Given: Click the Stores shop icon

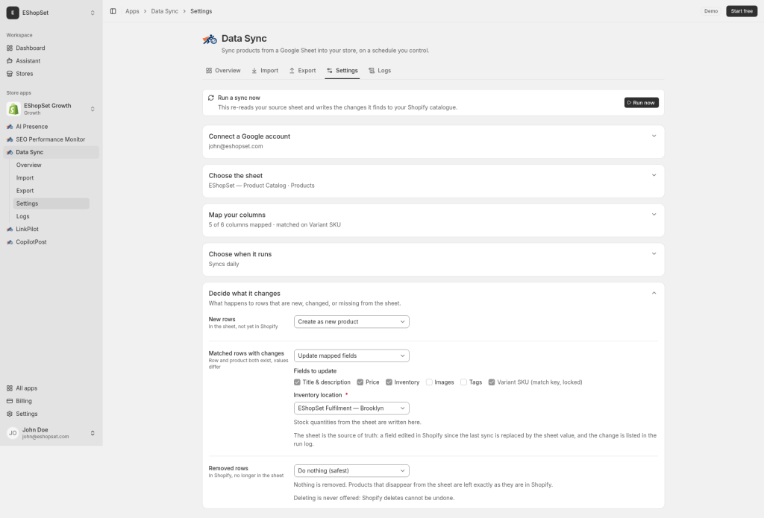Looking at the screenshot, I should coord(10,74).
